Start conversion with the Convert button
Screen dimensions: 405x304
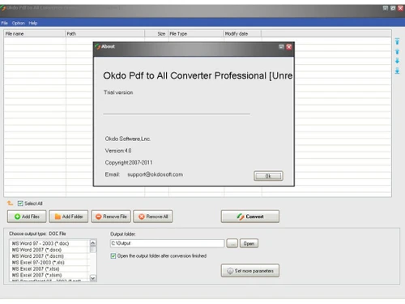click(250, 216)
